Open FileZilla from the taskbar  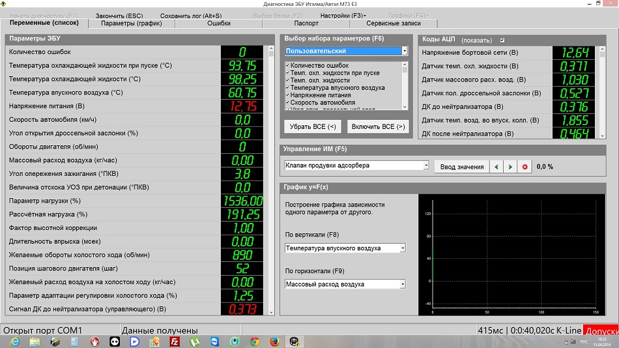click(175, 341)
